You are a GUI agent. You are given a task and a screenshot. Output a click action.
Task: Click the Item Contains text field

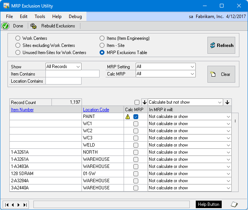(72, 74)
